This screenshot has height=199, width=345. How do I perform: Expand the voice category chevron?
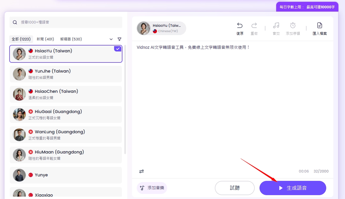[x=111, y=39]
